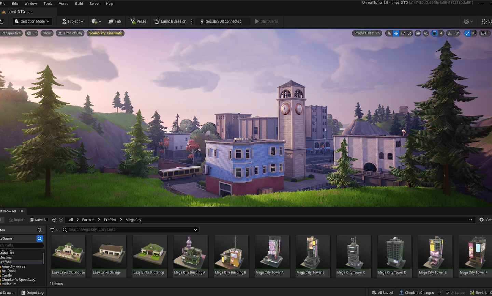
Task: Open the Build menu
Action: 79,4
